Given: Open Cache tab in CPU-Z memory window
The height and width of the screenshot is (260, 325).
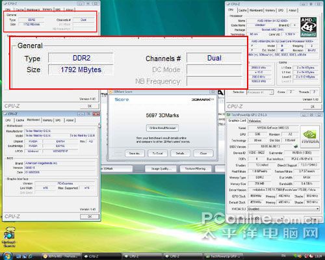Looking at the screenshot, I should coord(19,10).
